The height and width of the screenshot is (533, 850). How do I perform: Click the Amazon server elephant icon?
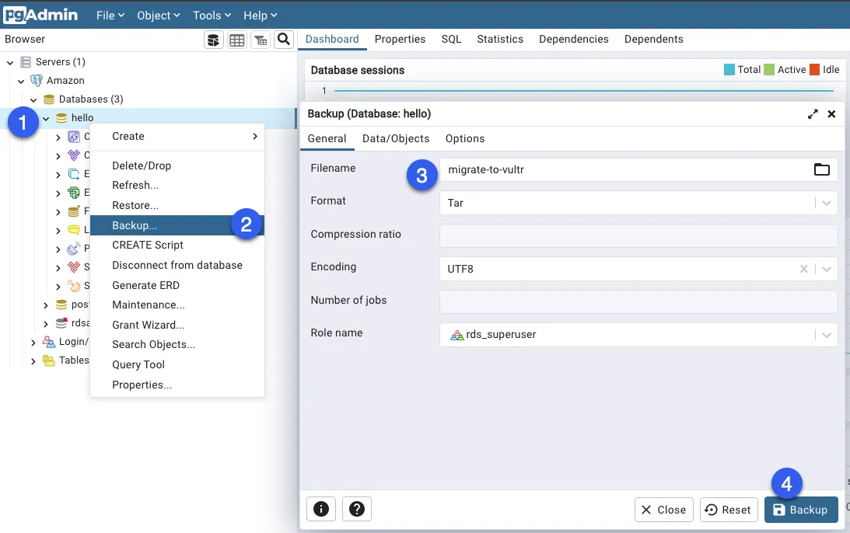37,81
